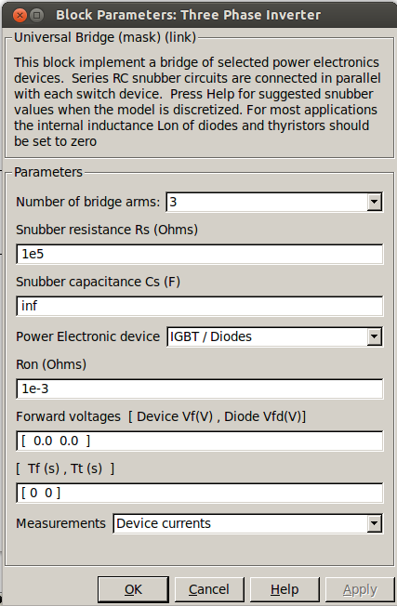Screen dimensions: 397x606
Task: Click the gray window button beside close
Action: coord(36,16)
